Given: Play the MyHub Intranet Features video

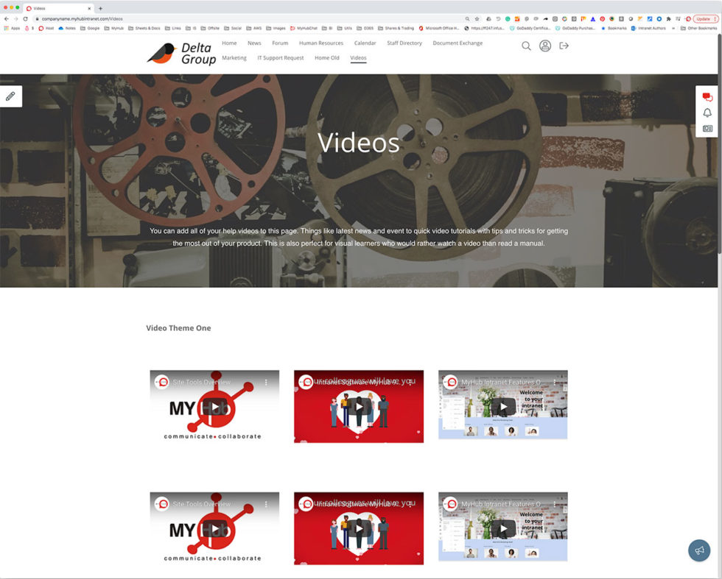Looking at the screenshot, I should (502, 406).
